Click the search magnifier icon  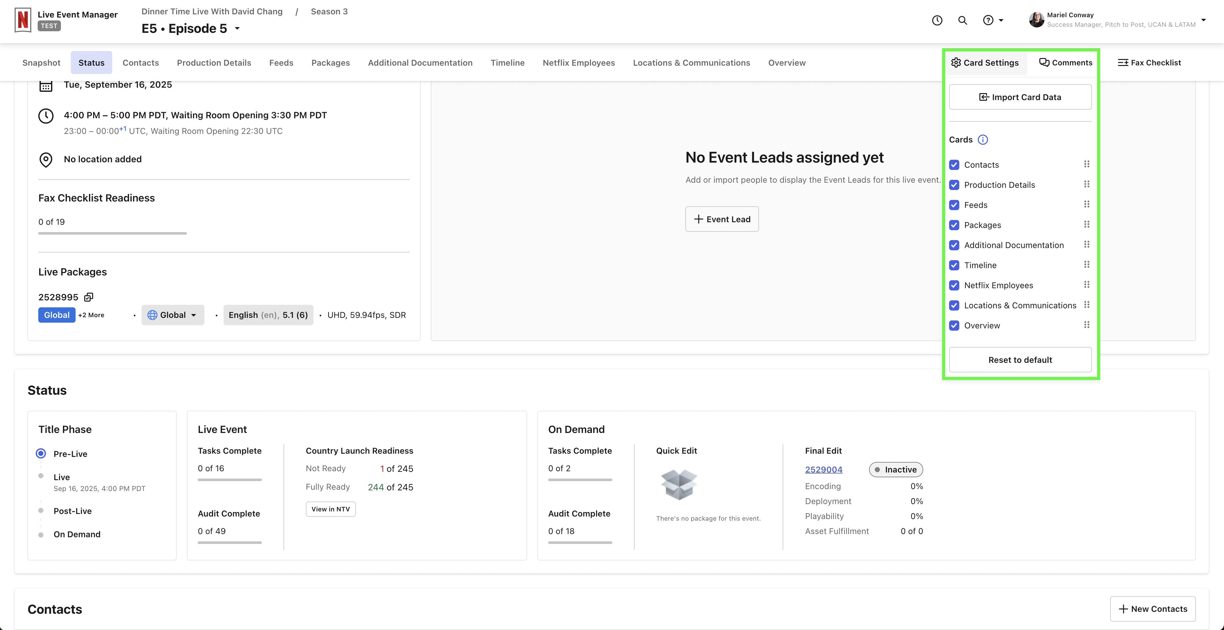(x=963, y=20)
